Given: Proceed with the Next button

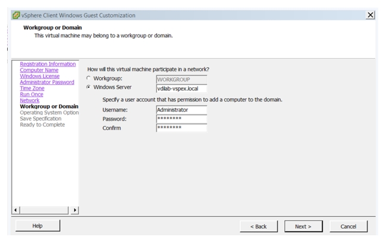Looking at the screenshot, I should coord(303,226).
